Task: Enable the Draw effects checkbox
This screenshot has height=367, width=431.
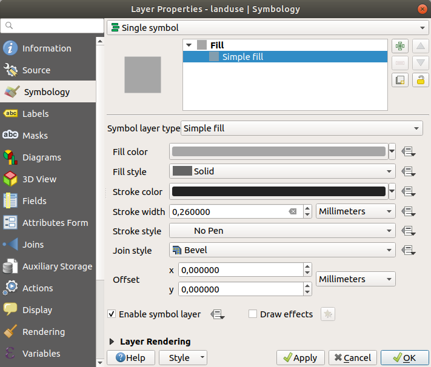Action: [253, 314]
